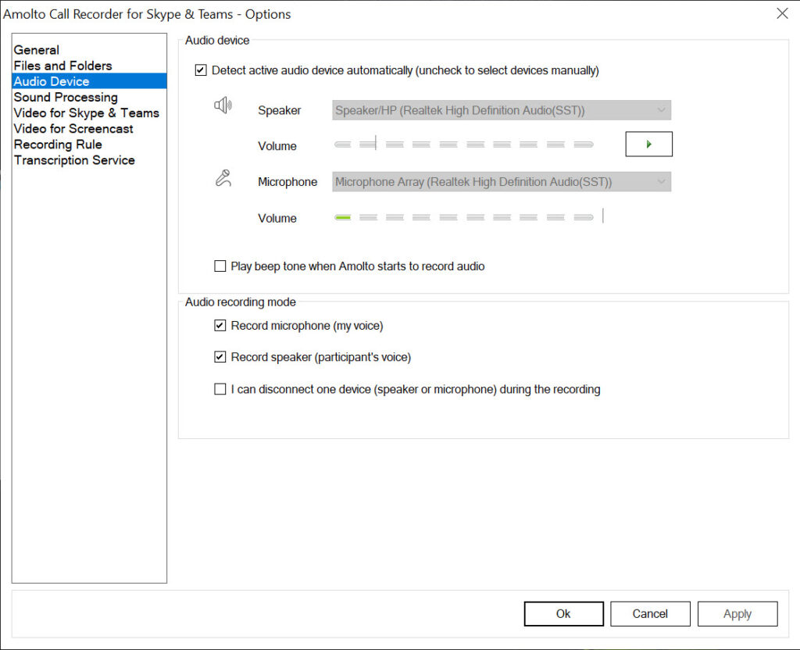Open Transcription Service settings

click(89, 160)
